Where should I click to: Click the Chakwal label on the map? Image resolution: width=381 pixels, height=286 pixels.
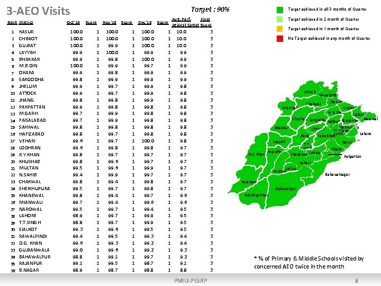(x=313, y=104)
